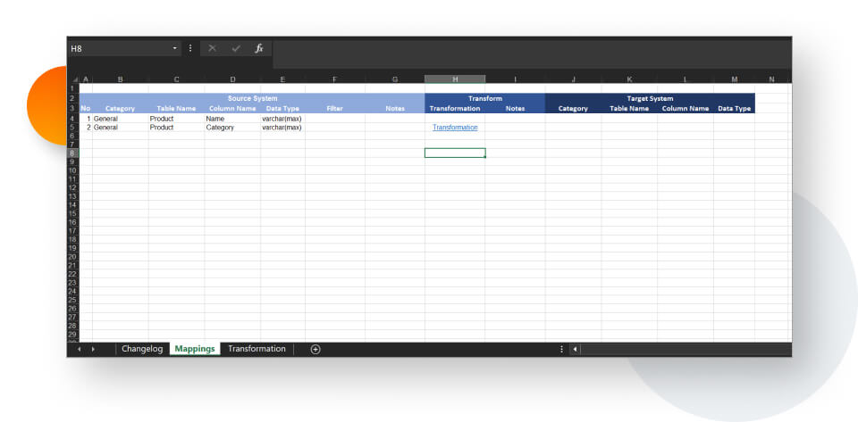Click the Enter checkmark icon

[236, 48]
